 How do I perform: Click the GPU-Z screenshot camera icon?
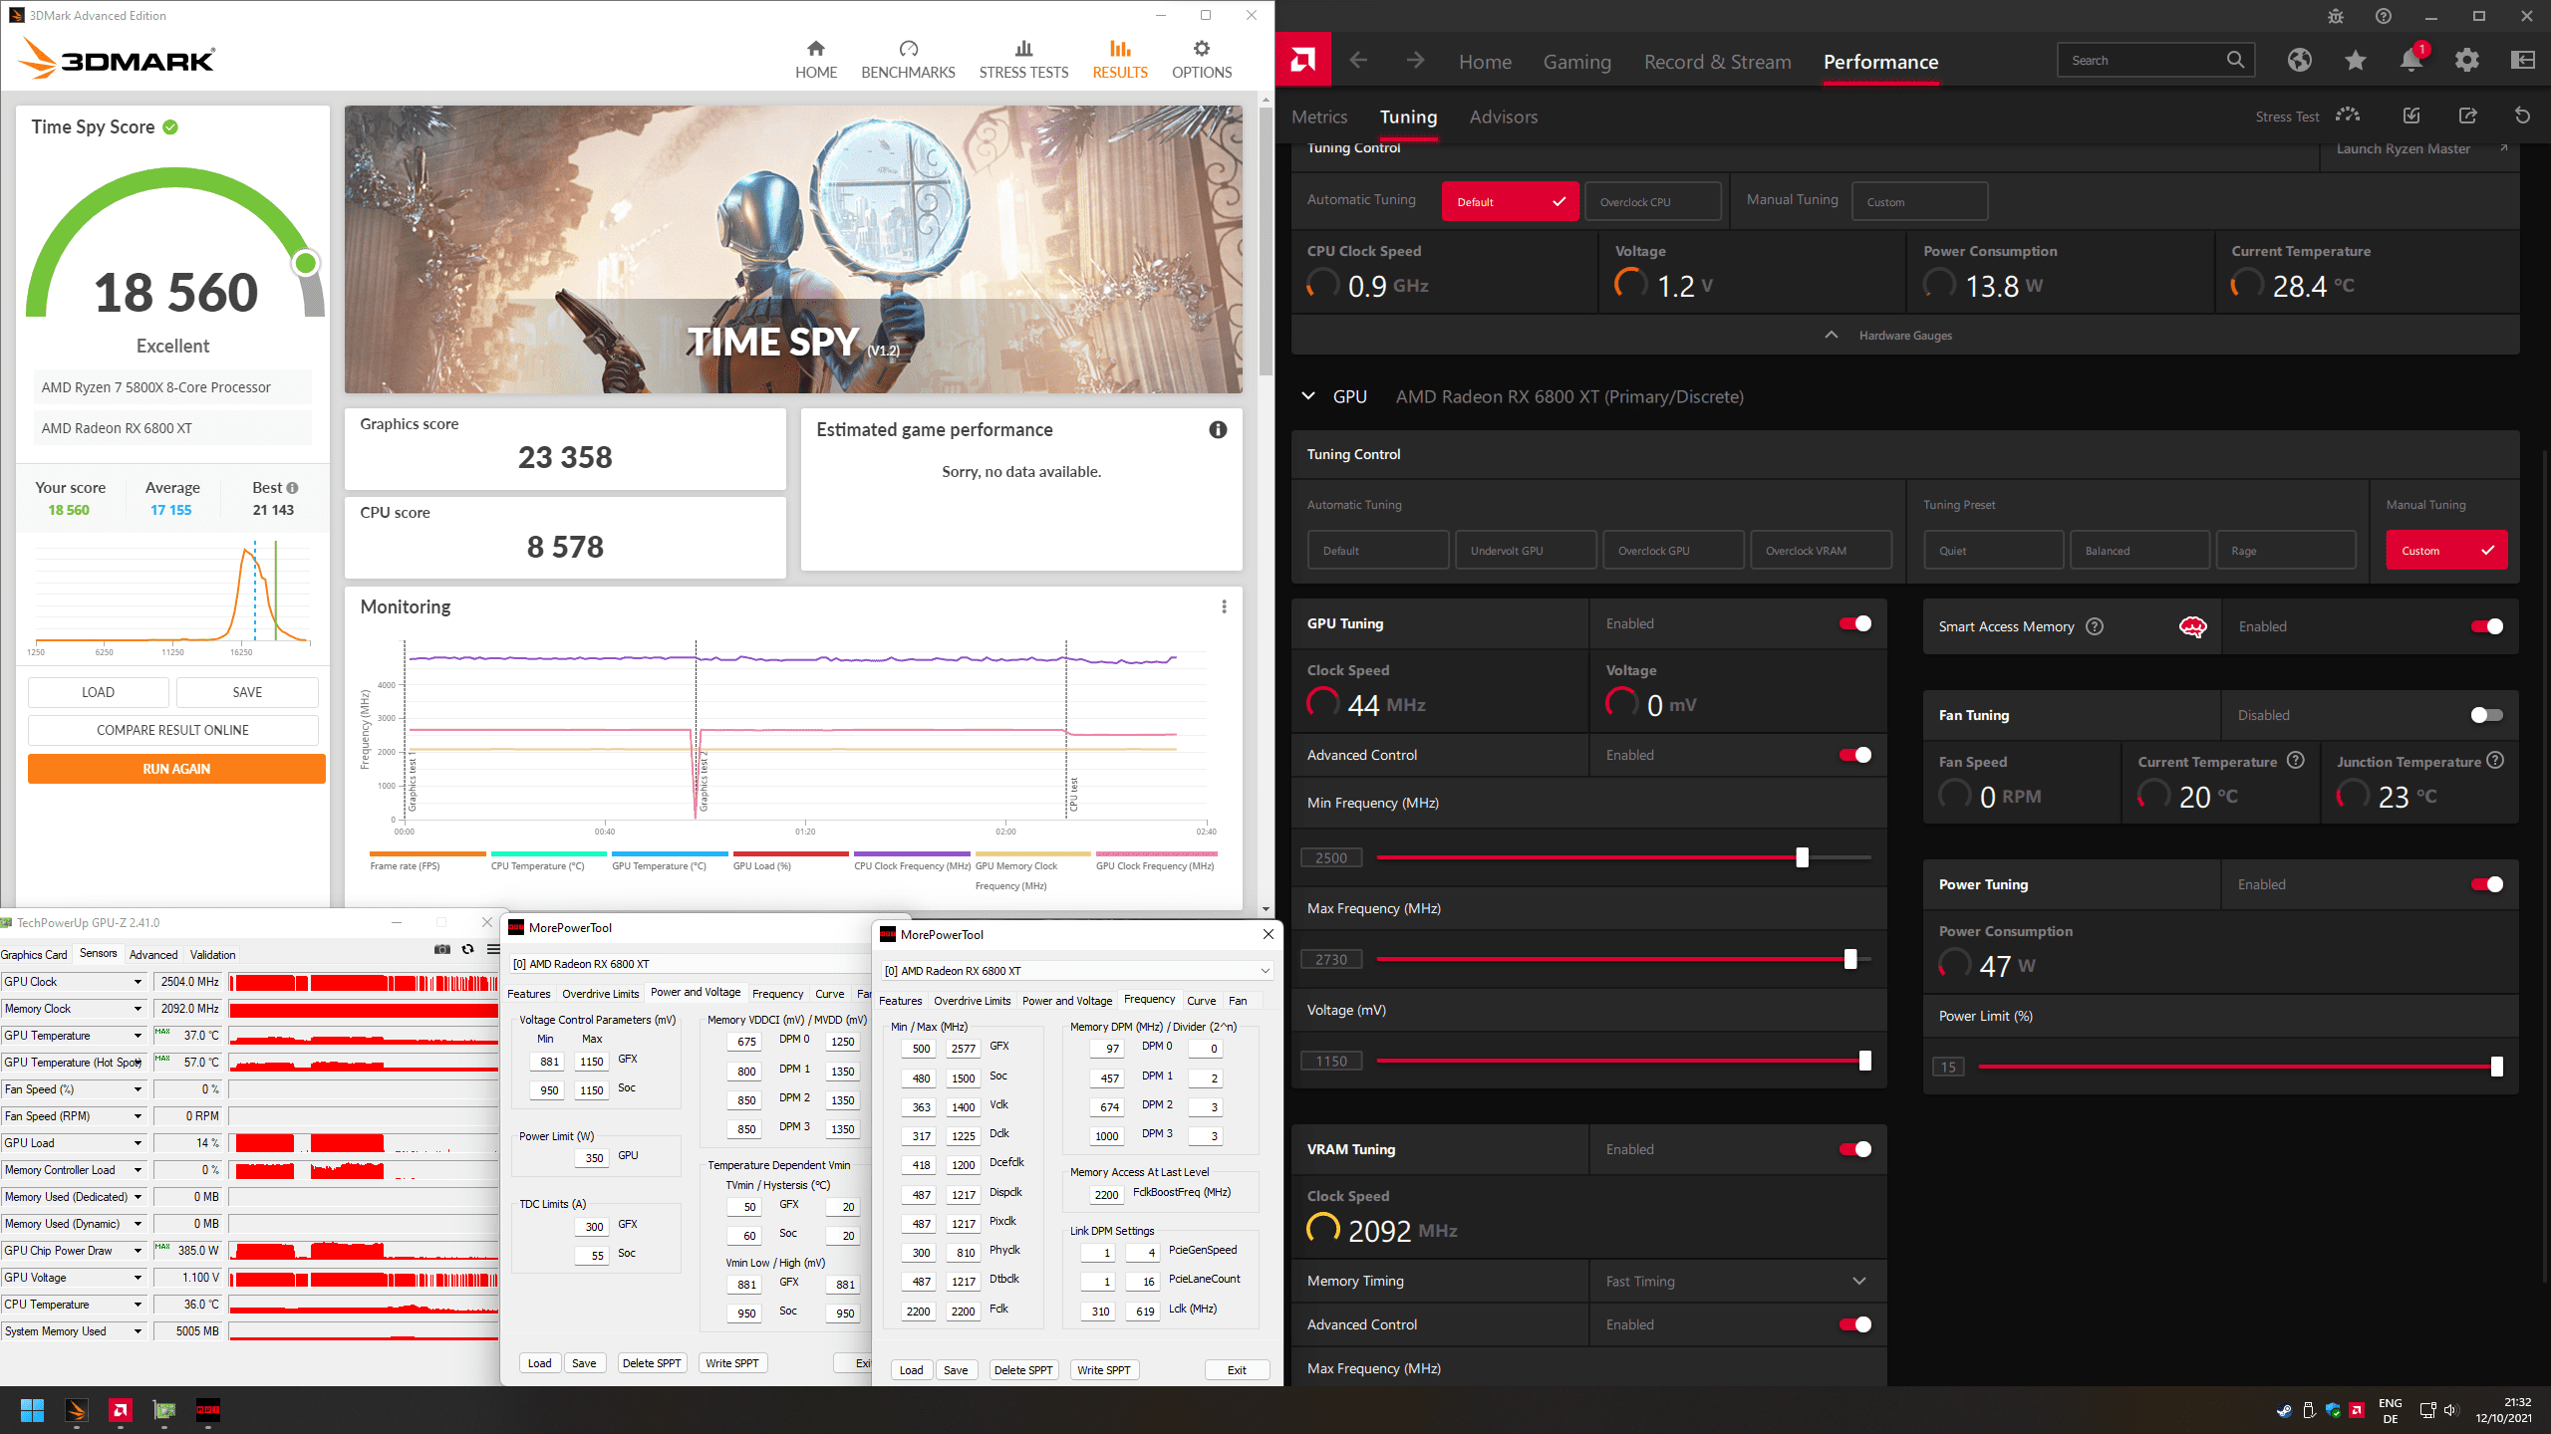tap(442, 949)
